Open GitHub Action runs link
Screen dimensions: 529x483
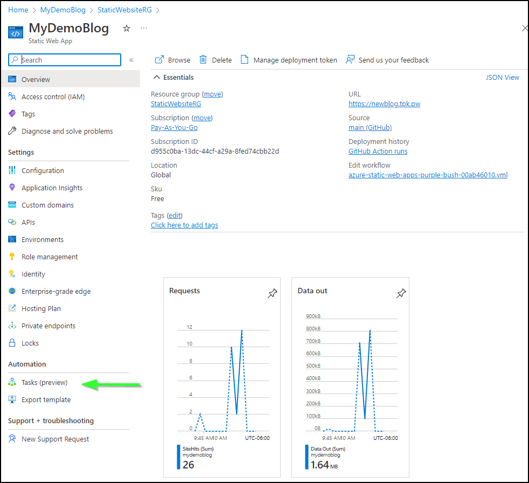(378, 151)
